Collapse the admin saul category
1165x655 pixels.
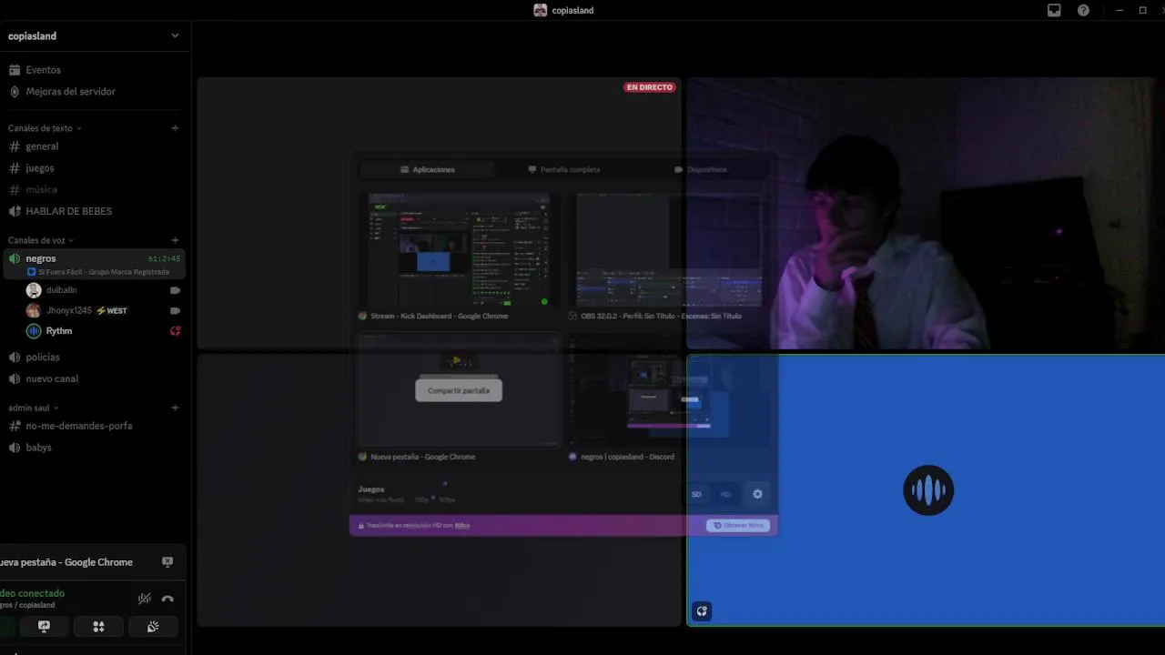point(34,408)
